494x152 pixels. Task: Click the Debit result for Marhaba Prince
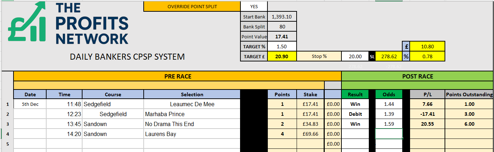(355, 114)
